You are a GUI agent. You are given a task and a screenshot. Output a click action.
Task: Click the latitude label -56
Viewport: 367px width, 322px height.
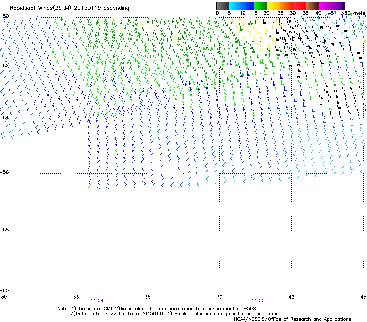(x=4, y=172)
